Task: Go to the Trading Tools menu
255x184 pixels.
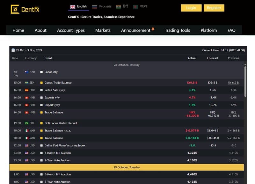Action: click(x=177, y=30)
